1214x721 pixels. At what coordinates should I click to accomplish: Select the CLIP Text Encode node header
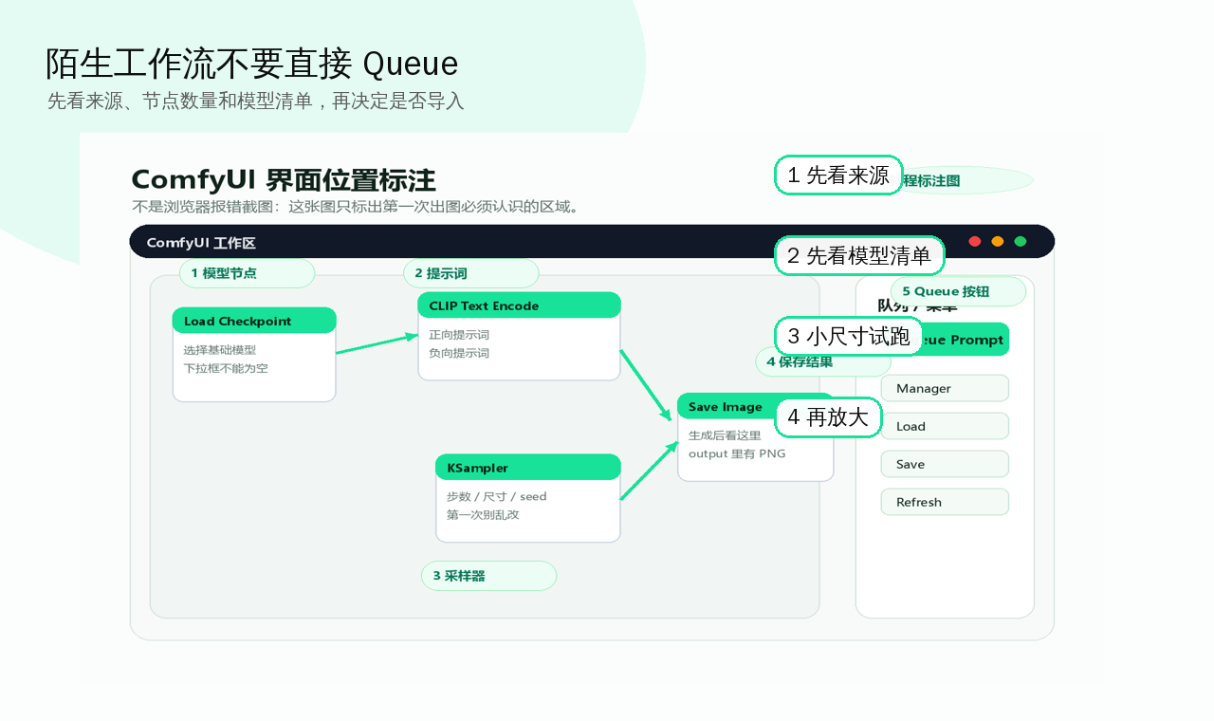[519, 305]
